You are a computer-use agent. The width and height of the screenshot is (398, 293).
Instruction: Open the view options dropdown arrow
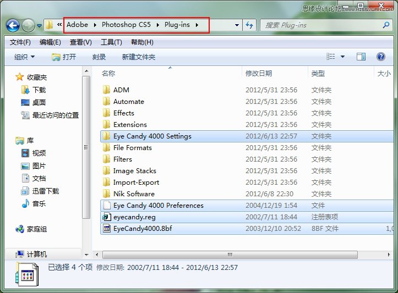342,57
